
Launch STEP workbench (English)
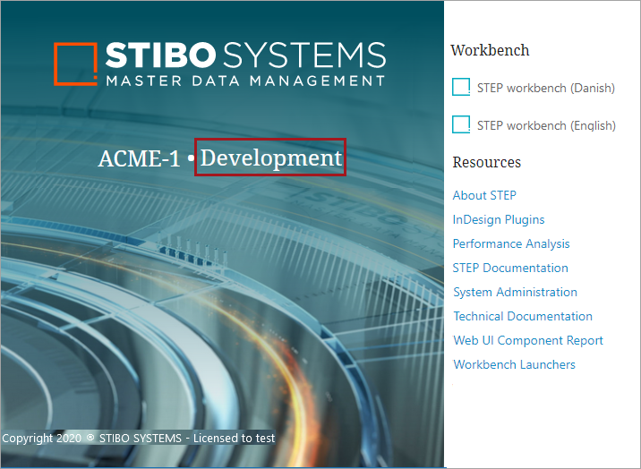[x=546, y=125]
